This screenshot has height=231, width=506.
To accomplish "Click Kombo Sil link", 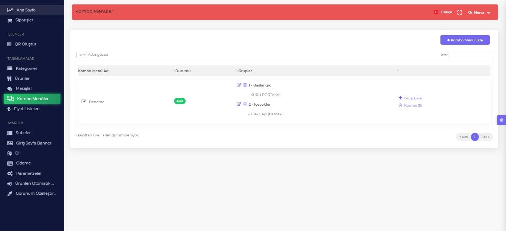I will click(410, 105).
